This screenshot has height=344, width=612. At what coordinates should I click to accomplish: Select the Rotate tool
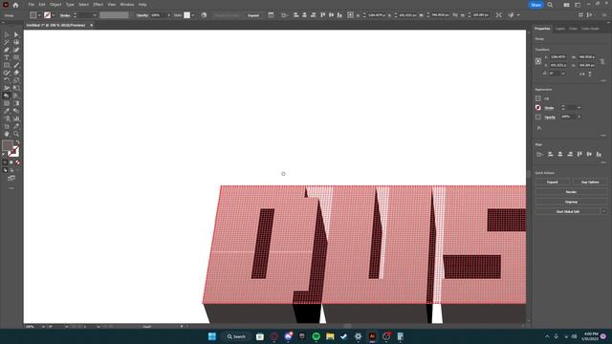[7, 80]
